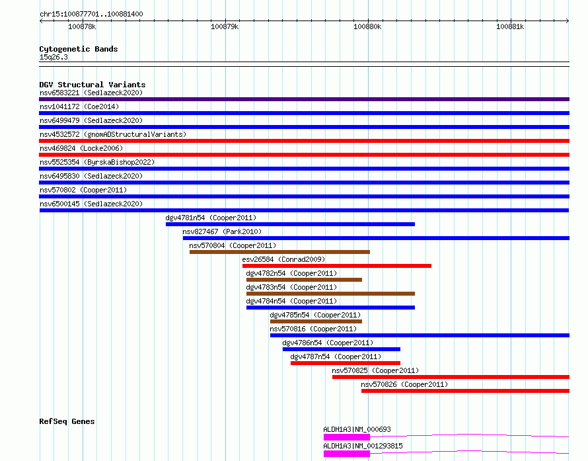
Task: Click the red bar under nsv4532572
Action: click(304, 141)
